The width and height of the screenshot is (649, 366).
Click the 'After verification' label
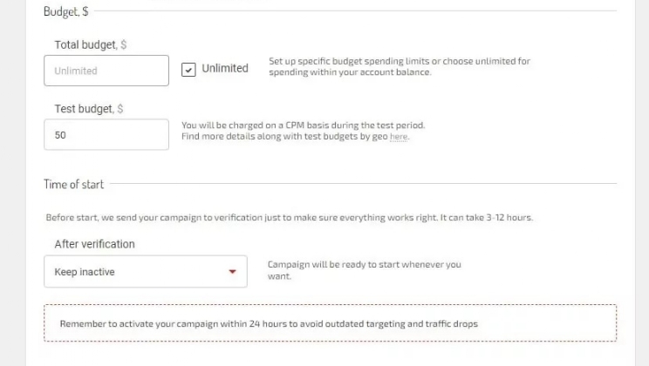(94, 244)
